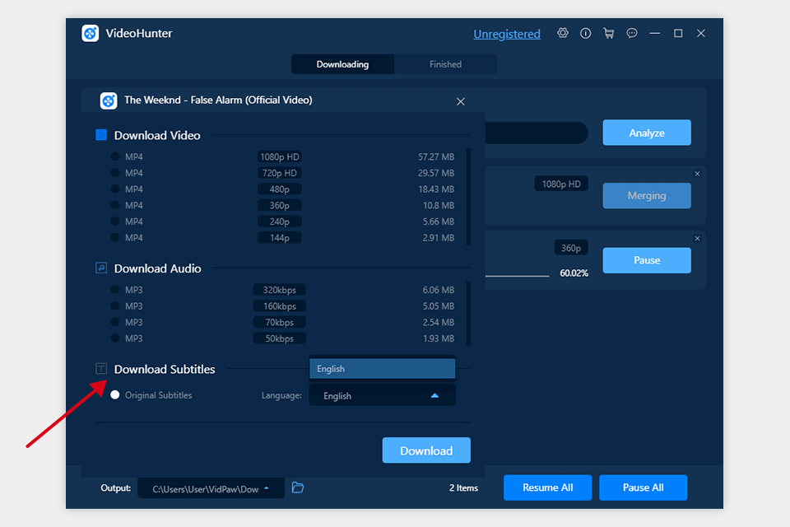Click the subtitle T icon beside Download Subtitles
The height and width of the screenshot is (527, 790).
coord(100,368)
